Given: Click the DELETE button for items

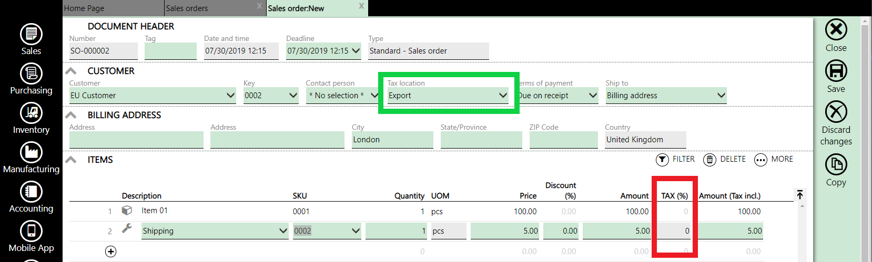Looking at the screenshot, I should click(725, 159).
